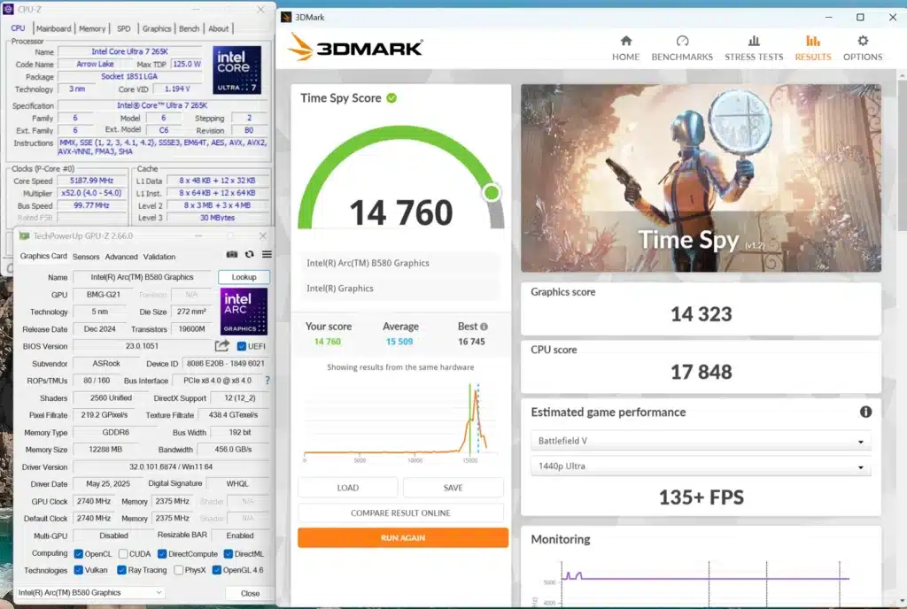Switch to Graphics tab in CPU-Z
Image resolution: width=907 pixels, height=609 pixels.
(x=157, y=28)
